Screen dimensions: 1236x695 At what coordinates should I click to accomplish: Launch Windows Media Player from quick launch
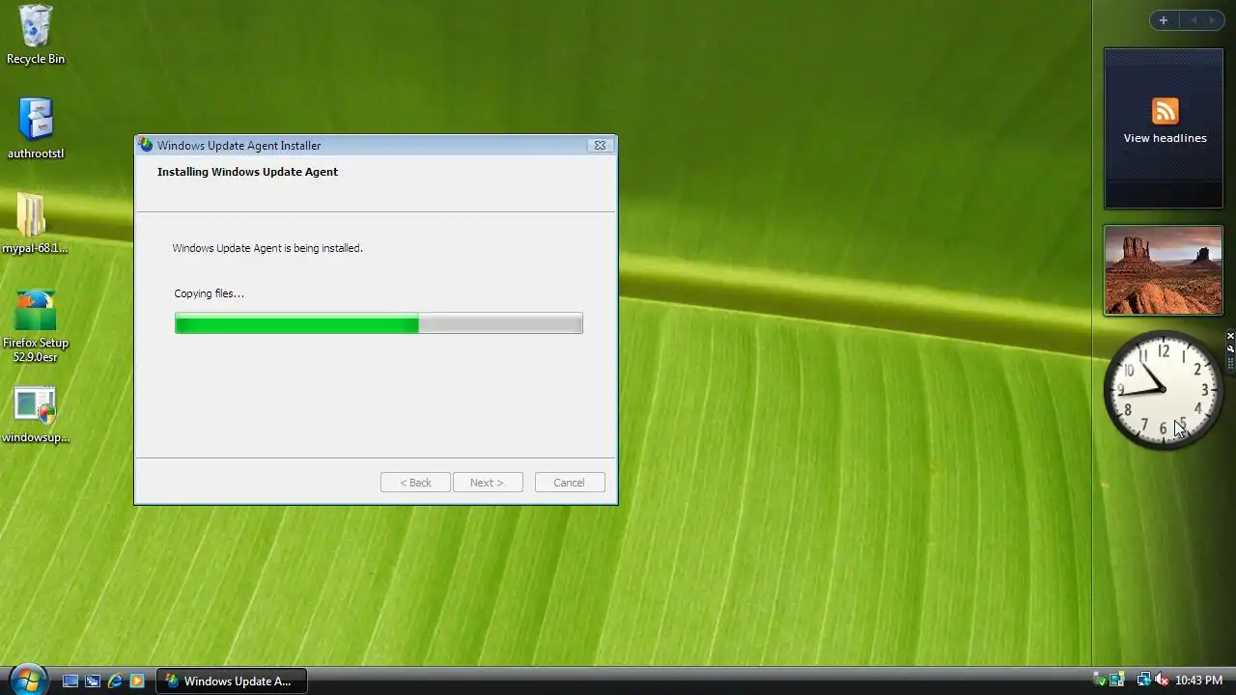(x=137, y=681)
